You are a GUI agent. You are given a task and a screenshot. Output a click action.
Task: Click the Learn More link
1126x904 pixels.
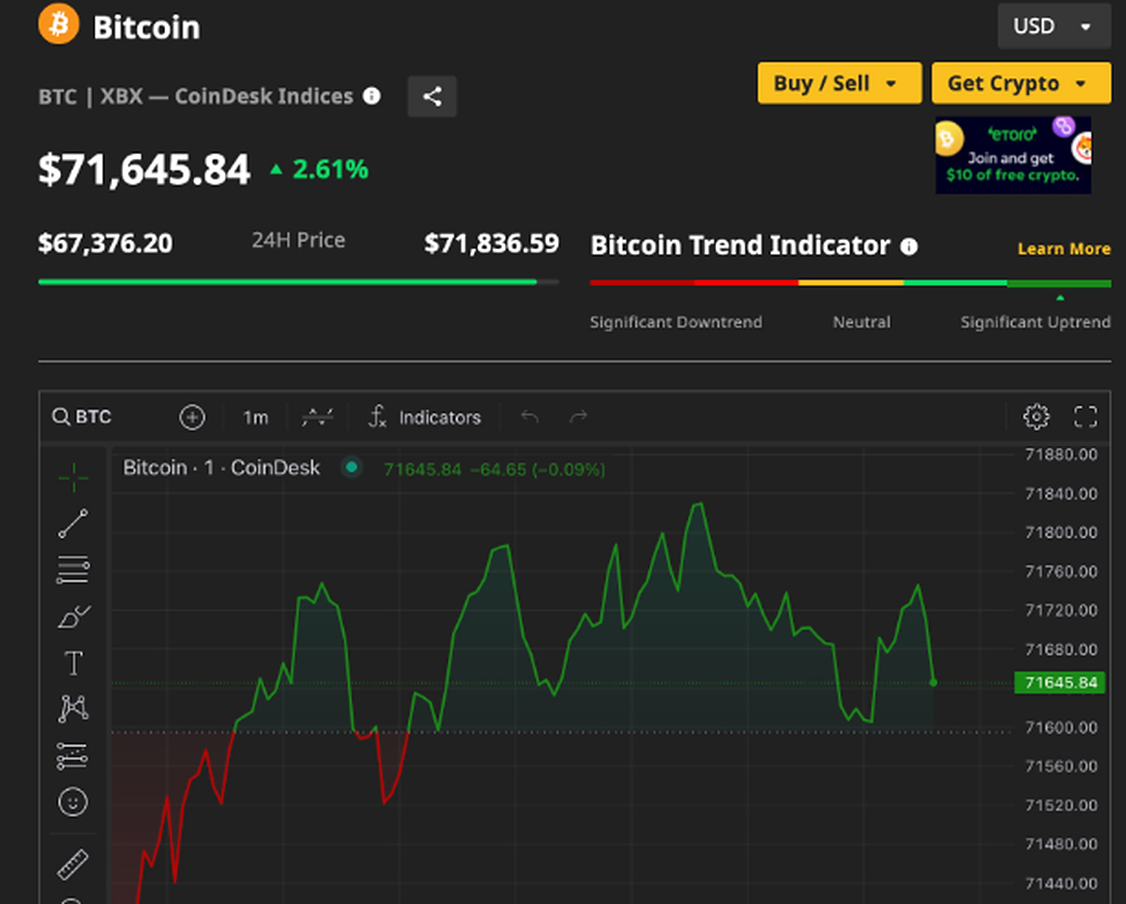(x=1063, y=249)
